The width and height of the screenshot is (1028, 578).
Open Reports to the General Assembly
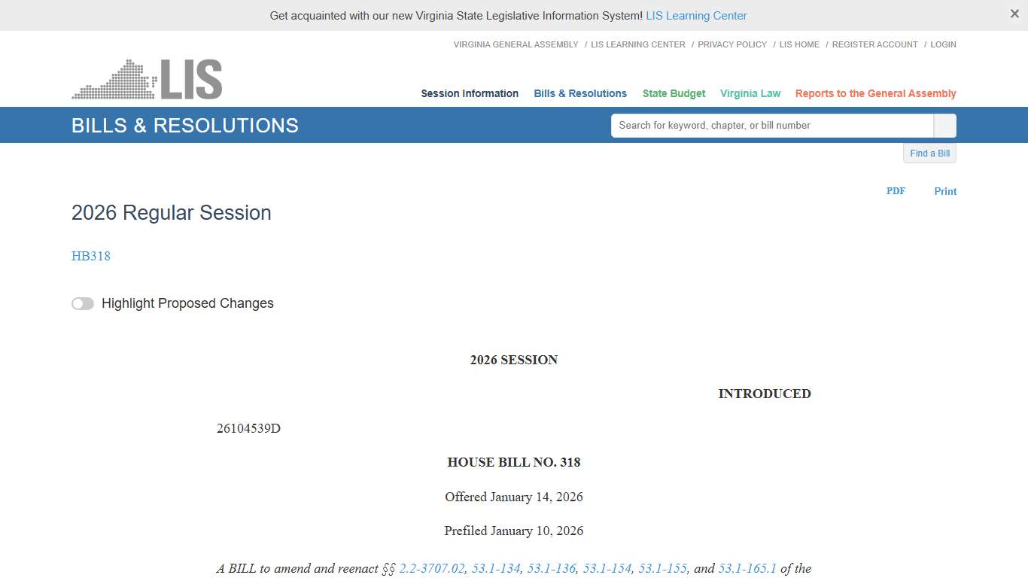(x=875, y=93)
